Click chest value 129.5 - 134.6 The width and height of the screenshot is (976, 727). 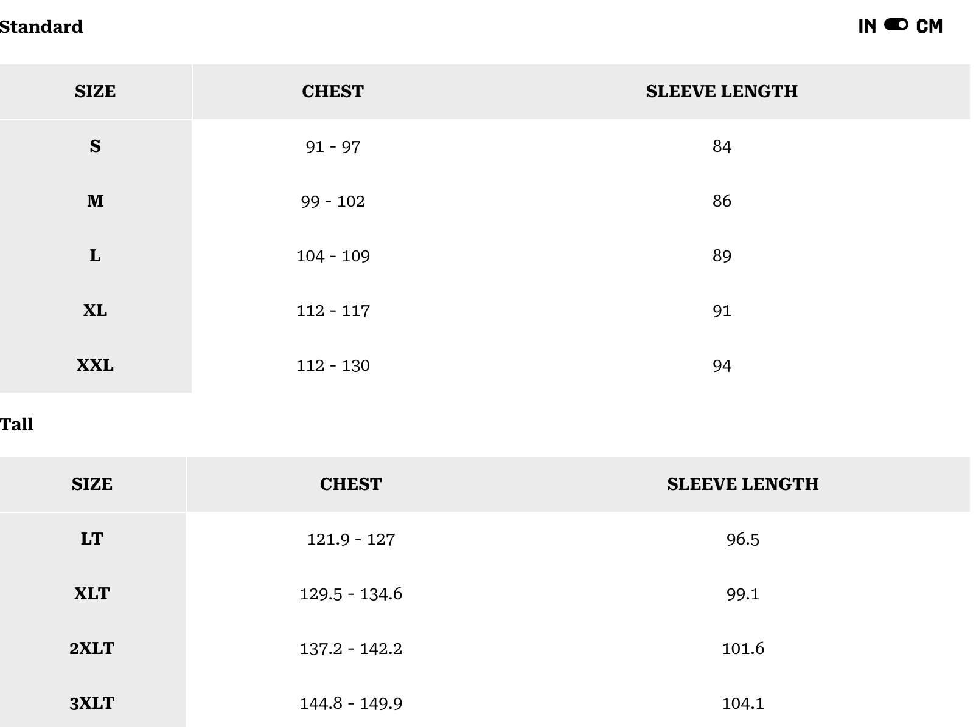tap(350, 594)
